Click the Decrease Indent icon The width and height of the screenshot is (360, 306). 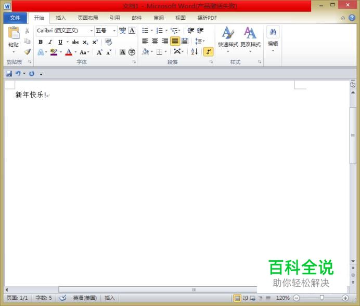pyautogui.click(x=190, y=30)
